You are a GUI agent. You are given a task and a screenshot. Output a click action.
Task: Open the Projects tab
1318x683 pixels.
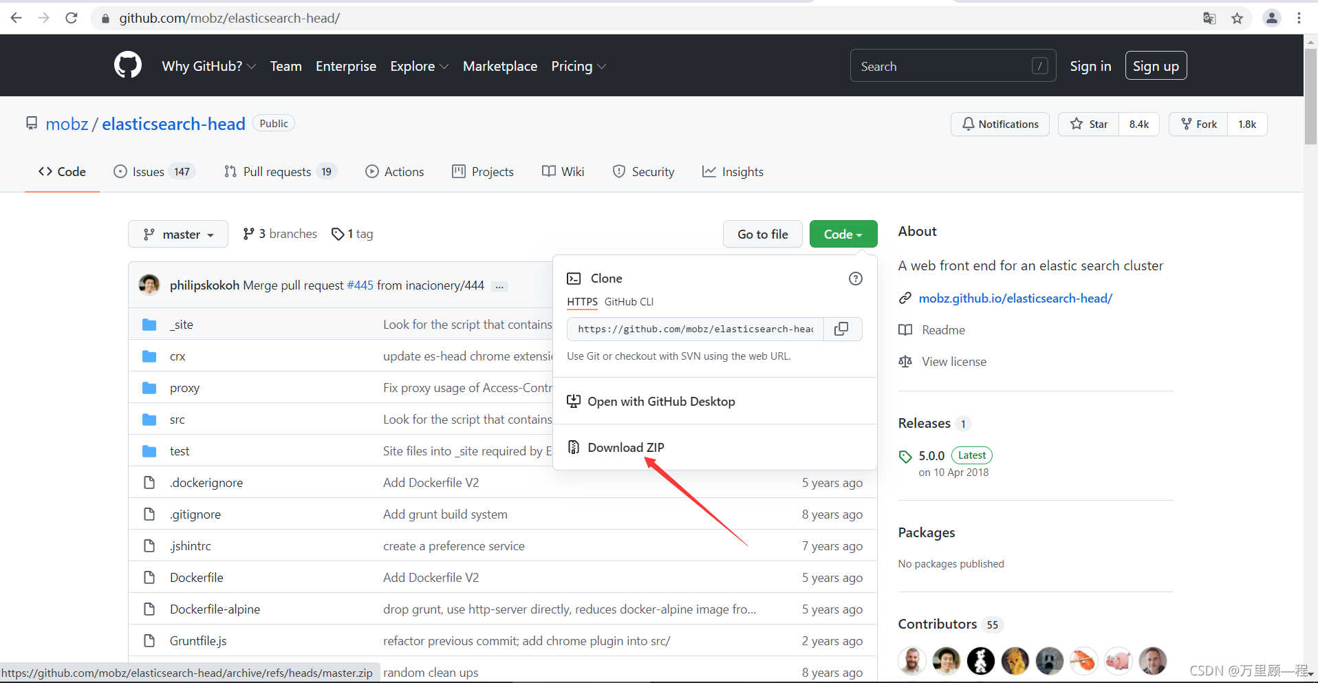483,172
